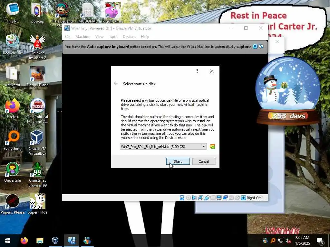
Task: Close the background VirtualBox window behind snow globe
Action: pyautogui.click(x=277, y=41)
